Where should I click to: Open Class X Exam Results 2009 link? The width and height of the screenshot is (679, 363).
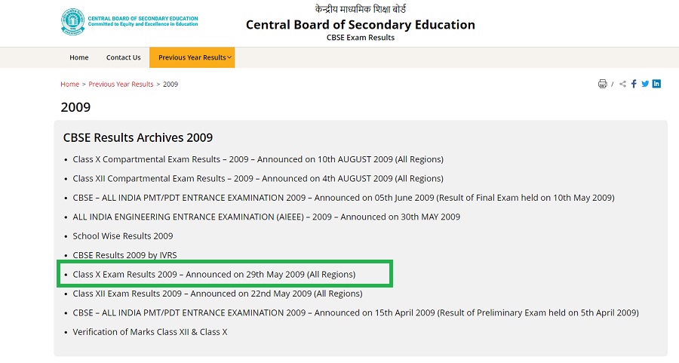point(214,274)
